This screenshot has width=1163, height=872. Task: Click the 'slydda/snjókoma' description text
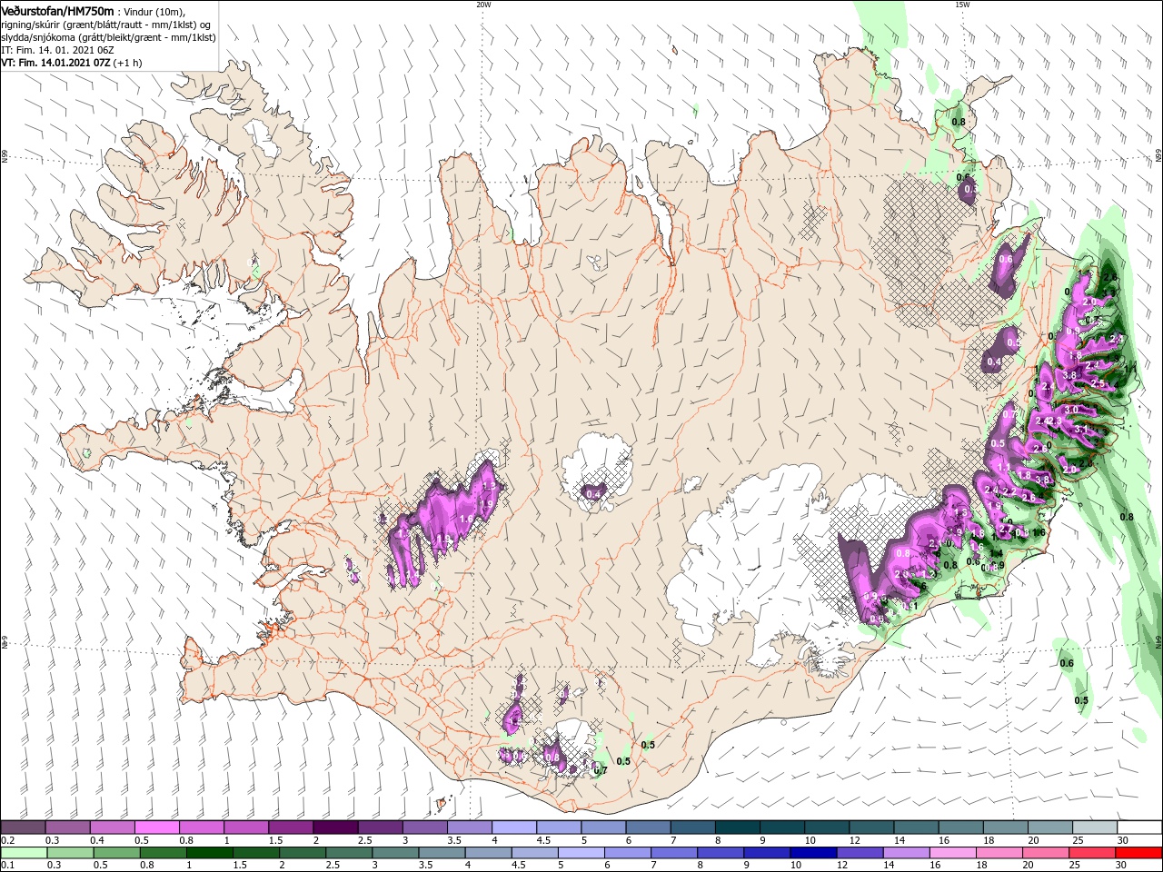pyautogui.click(x=39, y=37)
